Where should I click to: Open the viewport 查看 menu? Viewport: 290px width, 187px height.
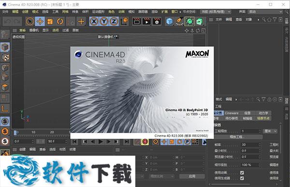(22, 30)
